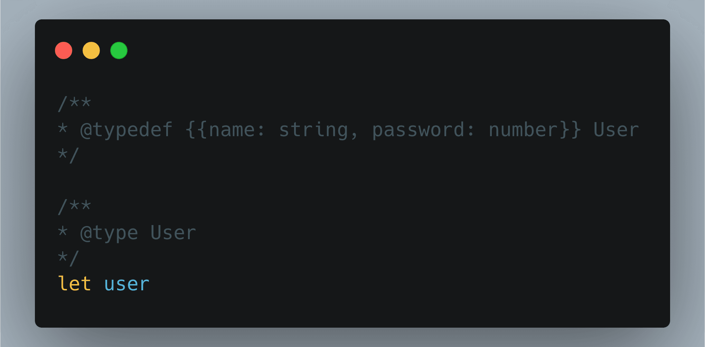Click the string type in the typedef

313,130
